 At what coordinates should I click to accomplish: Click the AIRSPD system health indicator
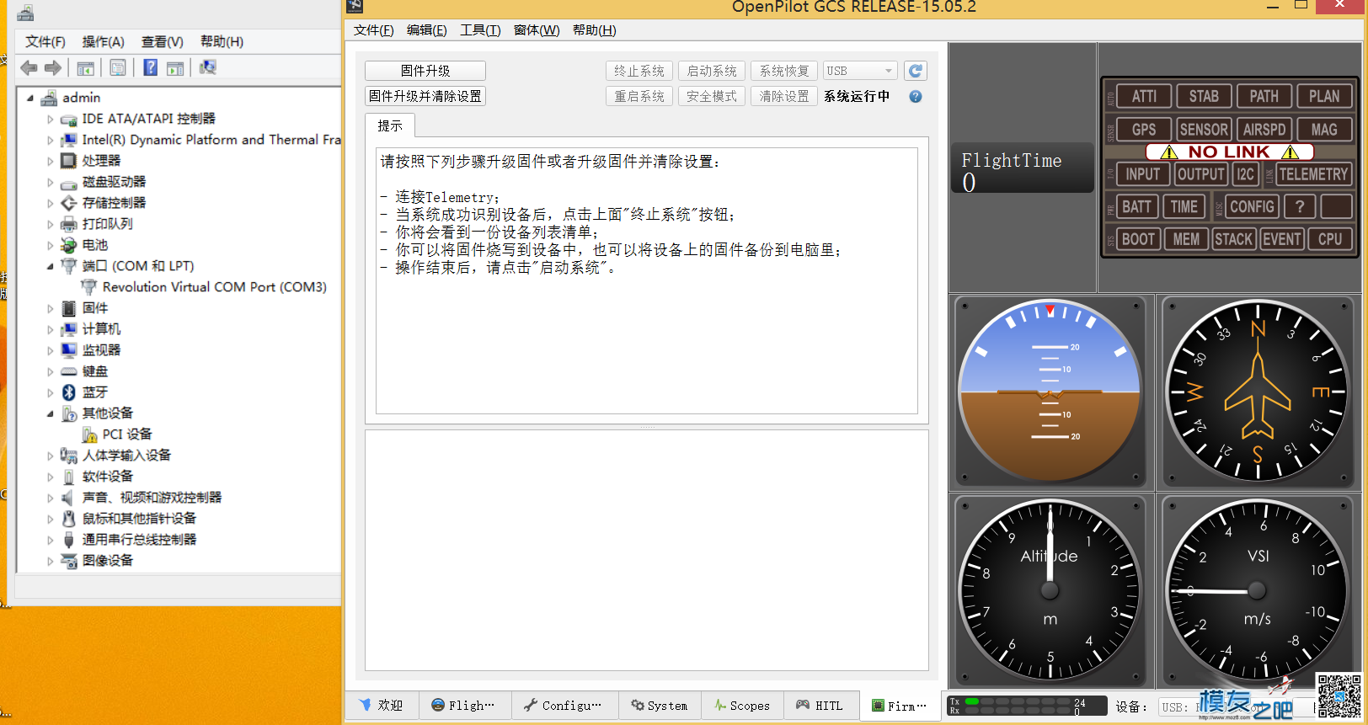(x=1264, y=130)
